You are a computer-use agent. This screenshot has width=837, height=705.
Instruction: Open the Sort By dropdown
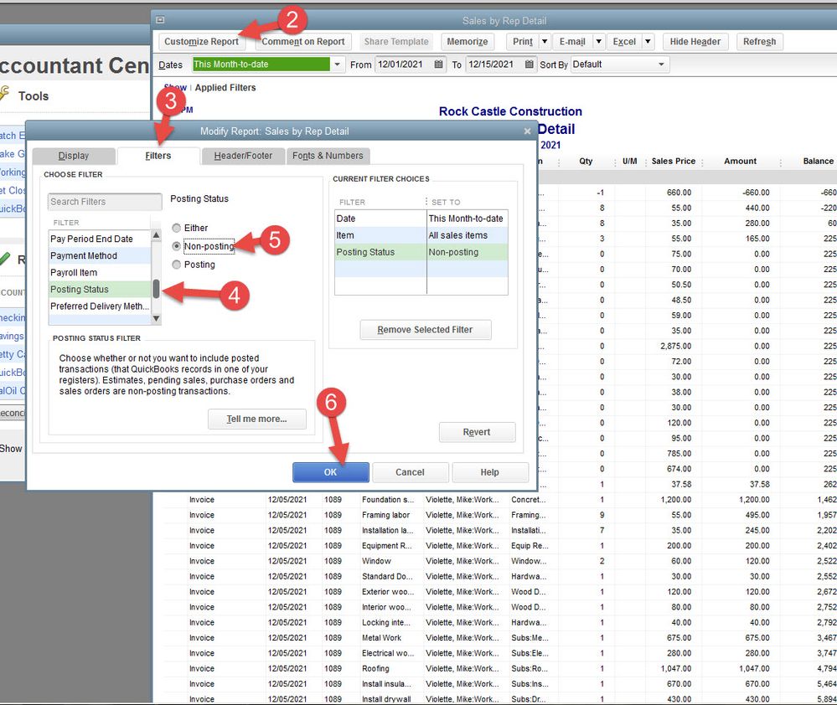click(x=661, y=64)
